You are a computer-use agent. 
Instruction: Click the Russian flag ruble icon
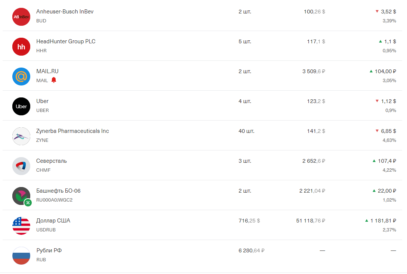(21, 256)
